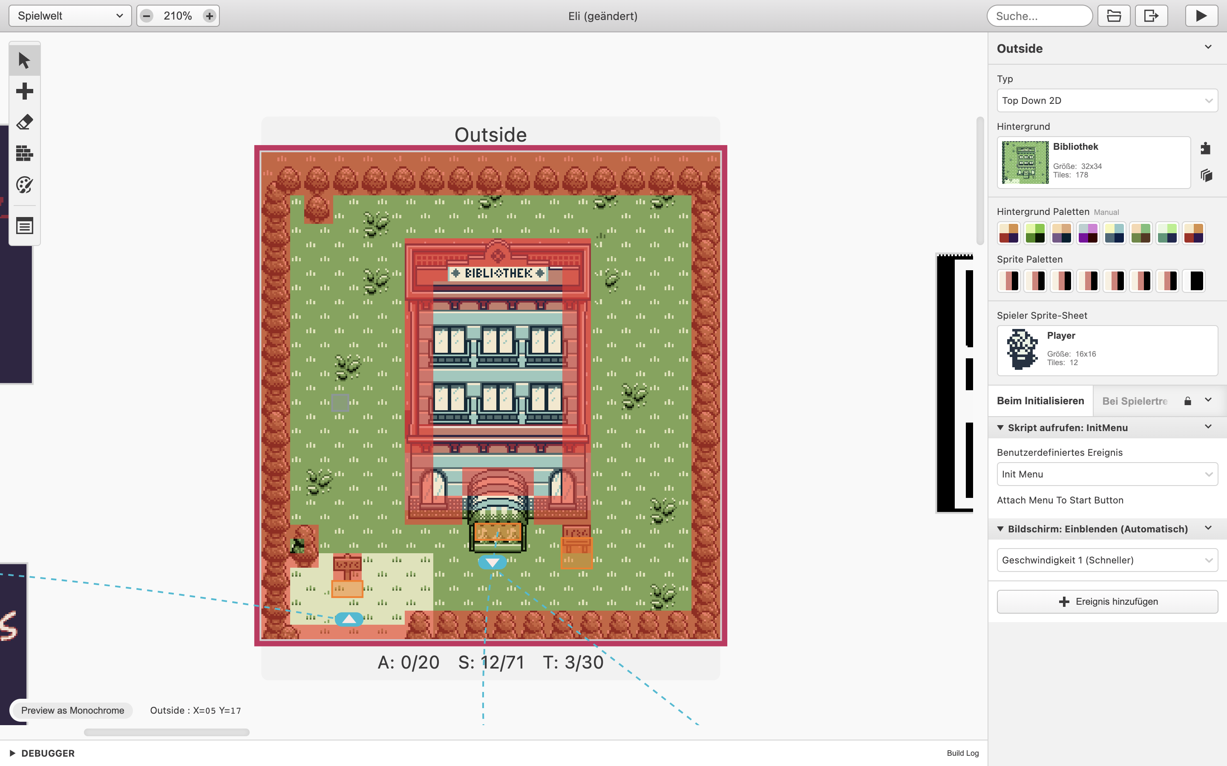1227x766 pixels.
Task: Click the search field Suche...
Action: pos(1040,16)
